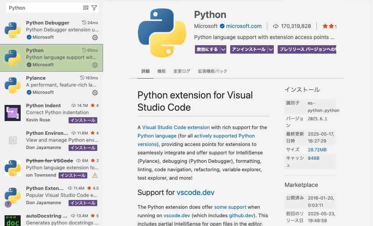The width and height of the screenshot is (373, 226).
Task: Click the Microsoft verified publisher badge in header
Action: coord(222,26)
